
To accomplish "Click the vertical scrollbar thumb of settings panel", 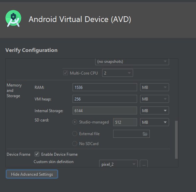I will (x=176, y=140).
